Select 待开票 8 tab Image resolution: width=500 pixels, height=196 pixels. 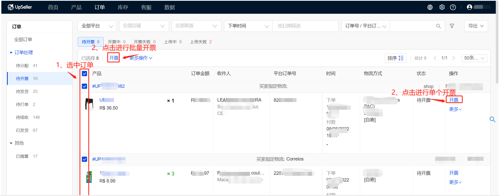pyautogui.click(x=91, y=42)
